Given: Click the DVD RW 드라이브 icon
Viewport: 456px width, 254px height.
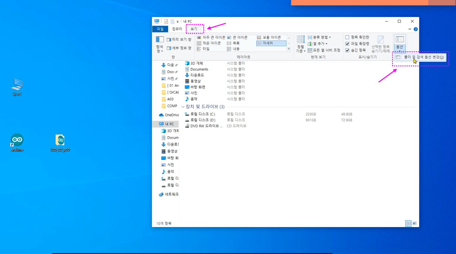Looking at the screenshot, I should click(187, 126).
